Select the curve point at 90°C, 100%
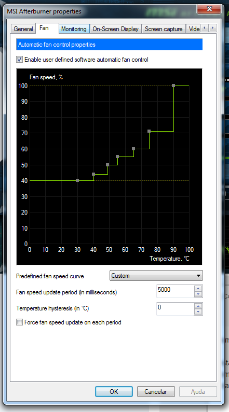The width and height of the screenshot is (229, 412). 173,86
